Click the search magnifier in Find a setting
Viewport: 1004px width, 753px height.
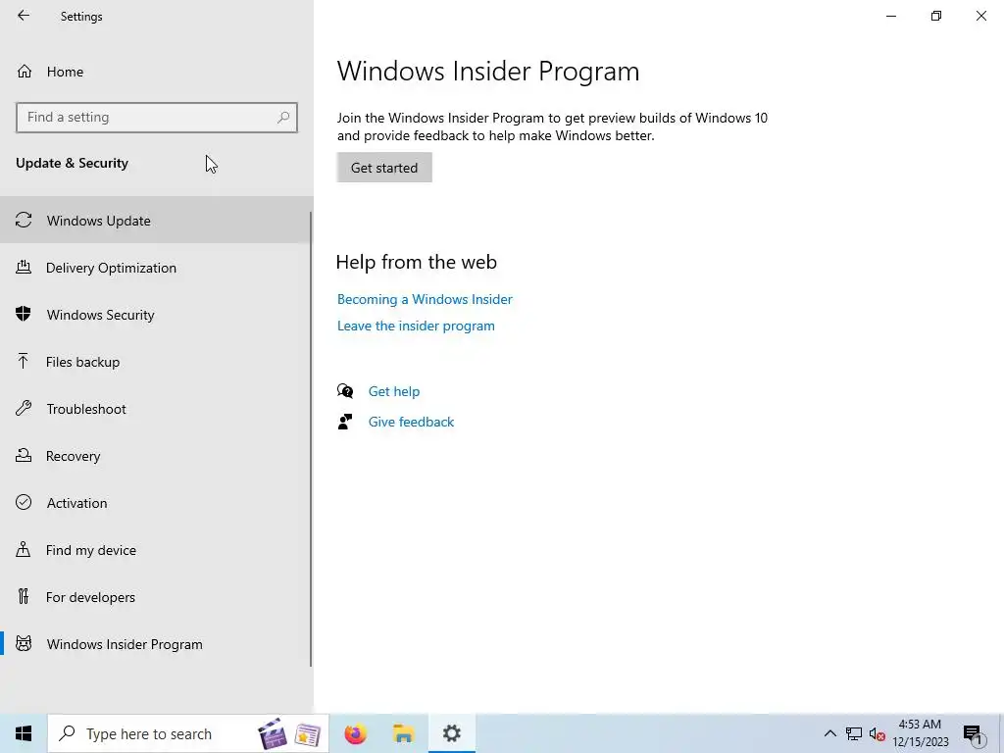(x=283, y=118)
